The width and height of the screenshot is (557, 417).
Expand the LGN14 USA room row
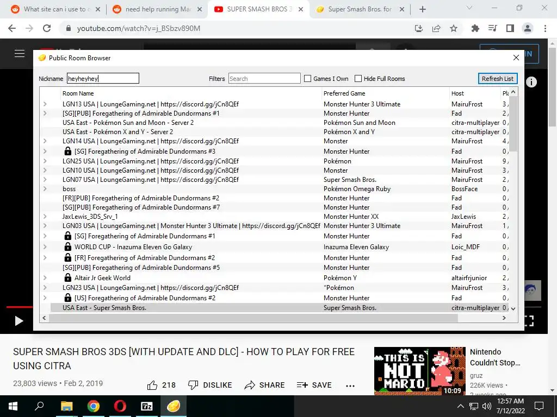point(45,141)
